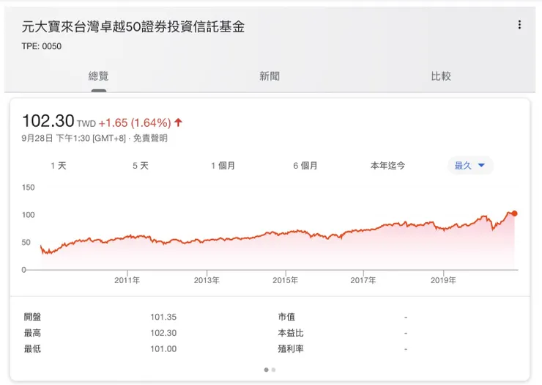Screen dimensions: 542x385
Task: Select the 6 個月 time range
Action: (x=305, y=166)
